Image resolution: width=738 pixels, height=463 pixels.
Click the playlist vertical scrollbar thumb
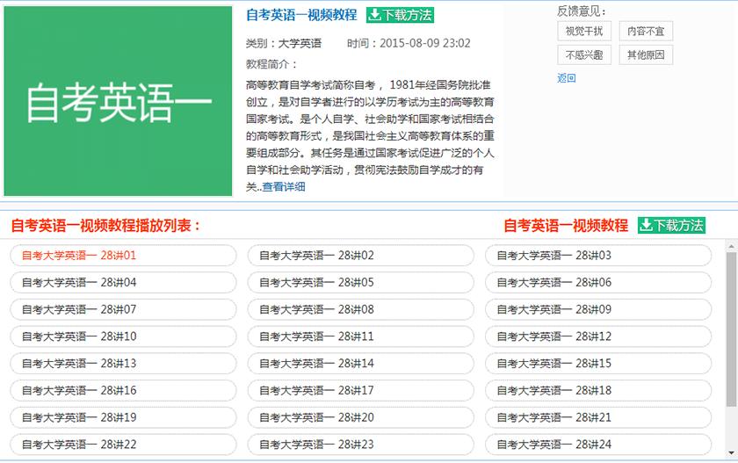(x=731, y=329)
